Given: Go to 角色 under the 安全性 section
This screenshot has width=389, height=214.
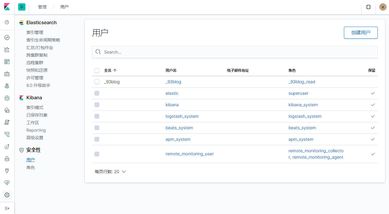Looking at the screenshot, I should click(x=31, y=167).
